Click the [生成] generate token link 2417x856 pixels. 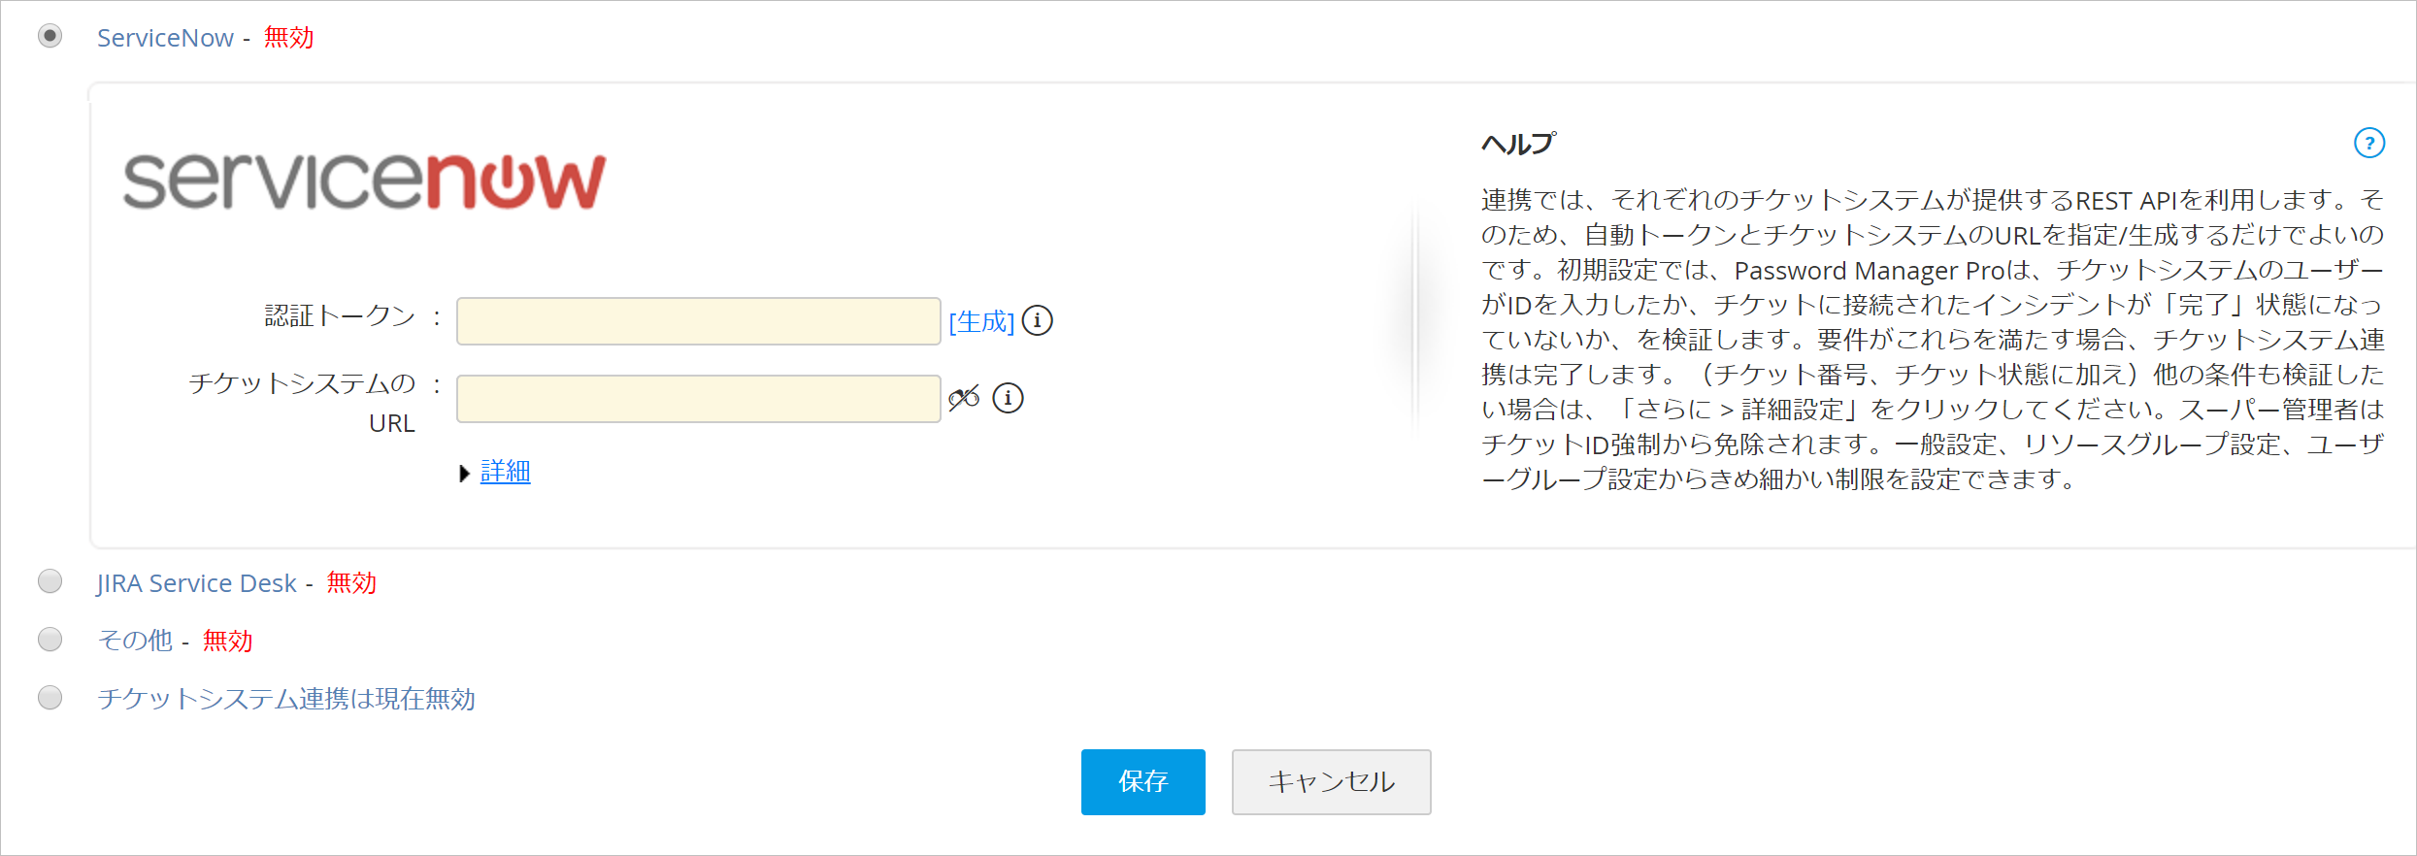point(981,321)
